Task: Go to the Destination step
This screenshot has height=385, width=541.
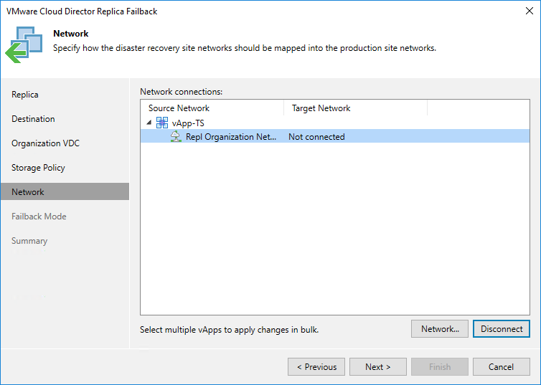Action: (33, 119)
